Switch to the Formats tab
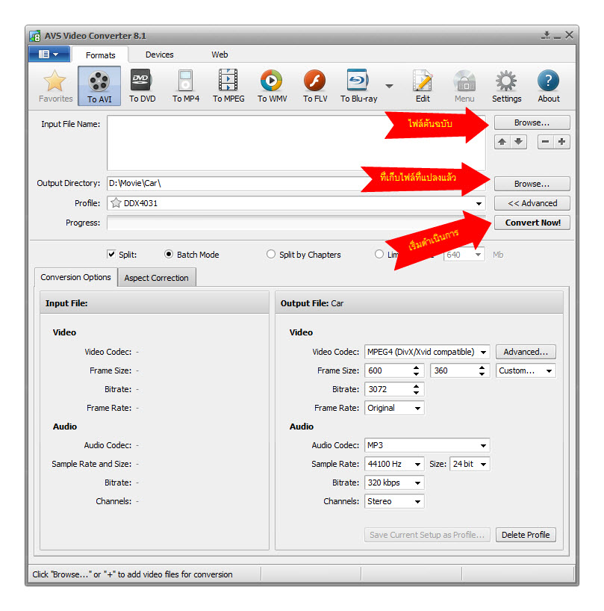Viewport: 604px width, 611px height. 101,55
